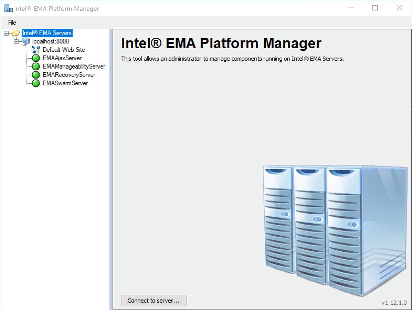Select Default Web Site in the tree
Screen dimensions: 412x310
coord(64,50)
